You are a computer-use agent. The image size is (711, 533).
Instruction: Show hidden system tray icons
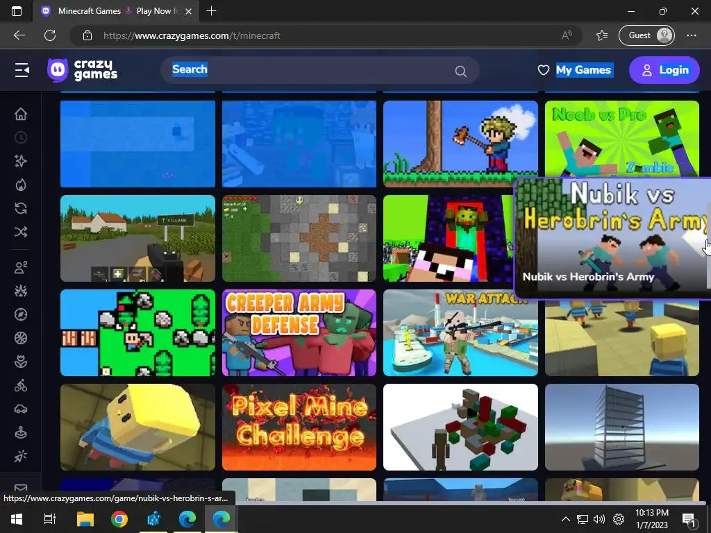click(x=565, y=519)
